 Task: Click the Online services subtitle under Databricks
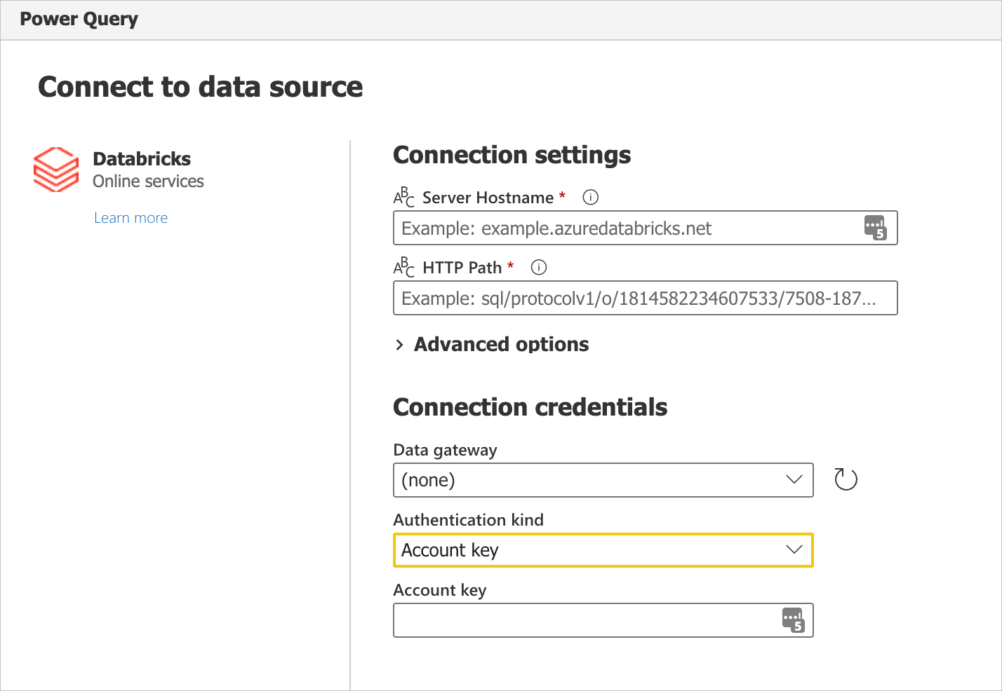pos(148,181)
